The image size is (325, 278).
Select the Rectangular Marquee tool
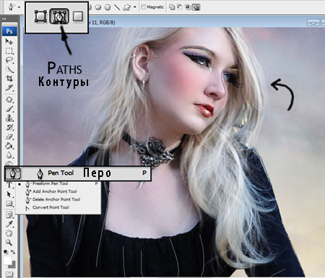pyautogui.click(x=9, y=51)
